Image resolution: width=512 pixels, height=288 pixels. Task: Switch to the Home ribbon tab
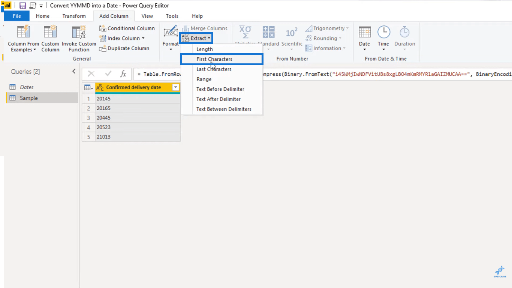(43, 16)
